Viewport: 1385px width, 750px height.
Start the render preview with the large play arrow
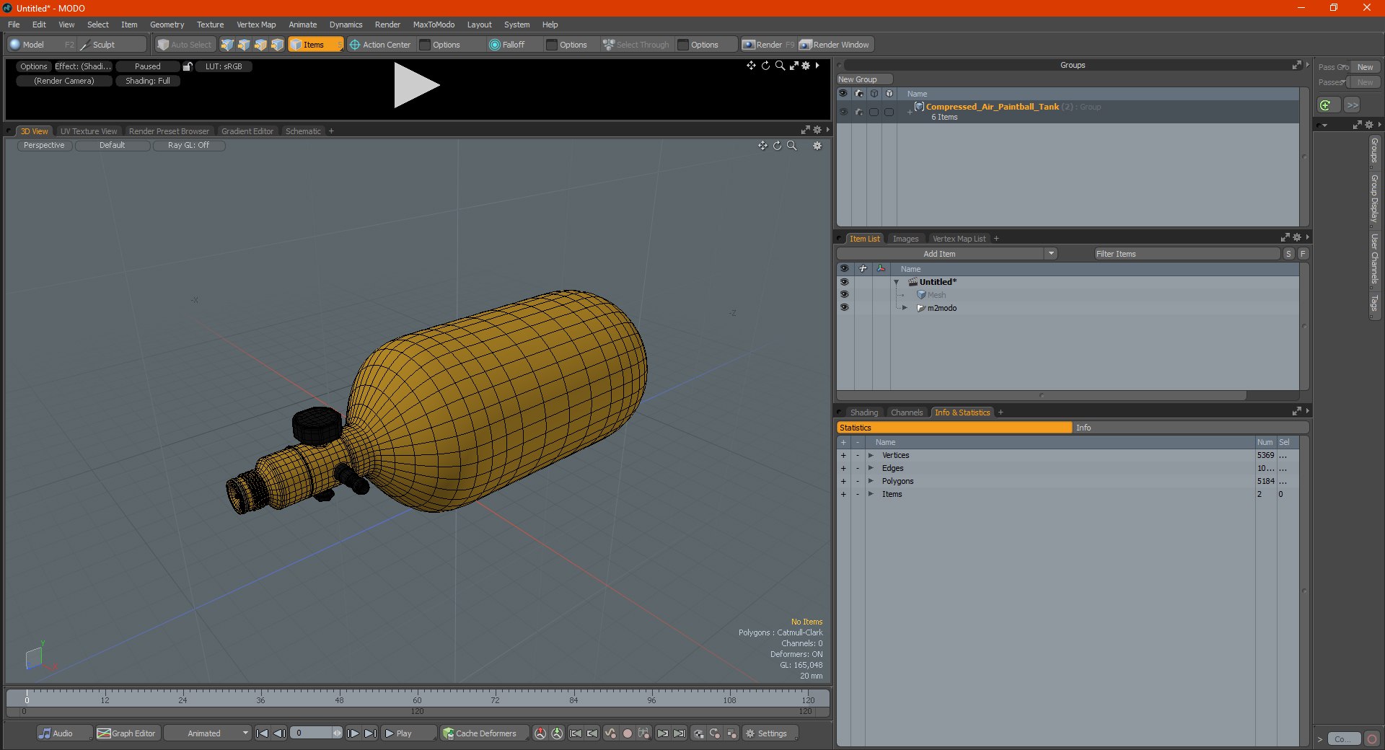[416, 85]
